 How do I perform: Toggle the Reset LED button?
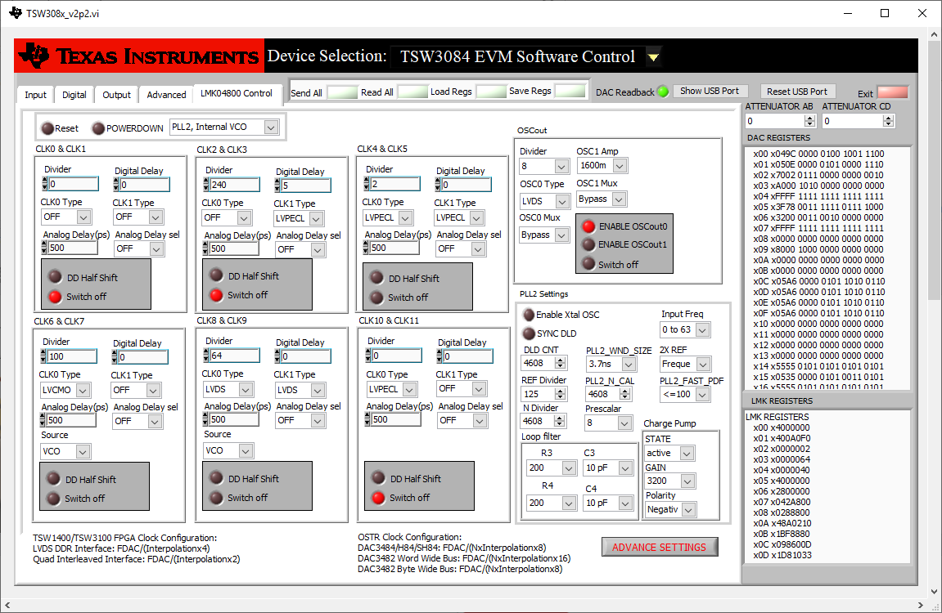click(x=48, y=128)
